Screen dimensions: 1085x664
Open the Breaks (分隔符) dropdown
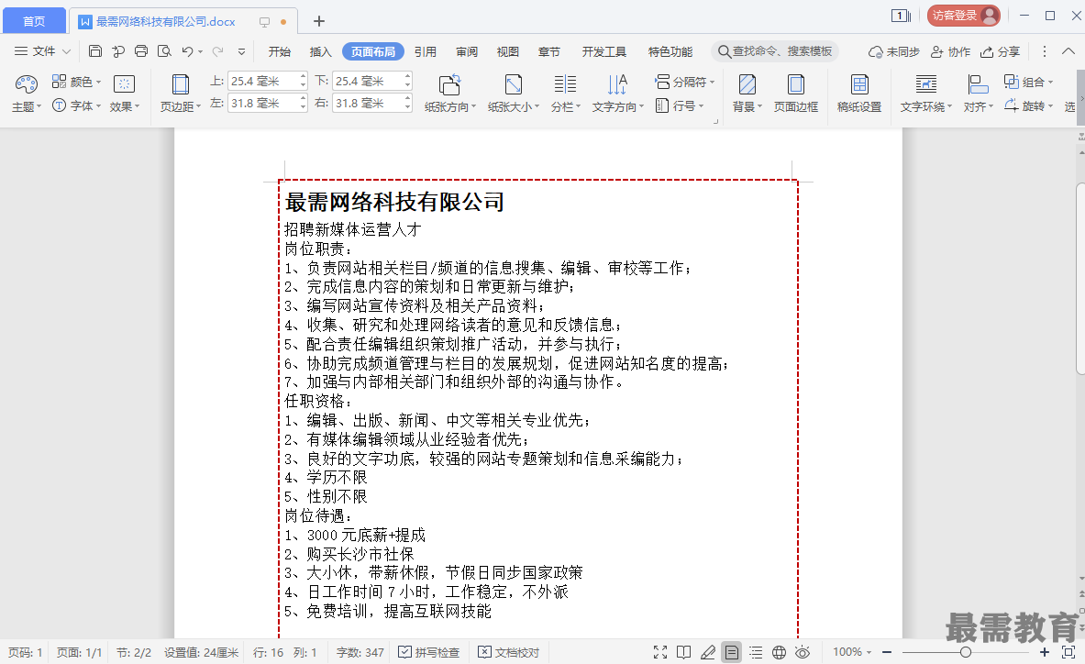tap(685, 82)
